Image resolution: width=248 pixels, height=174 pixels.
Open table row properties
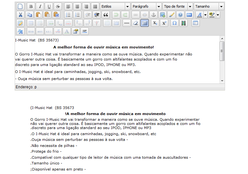31,23
